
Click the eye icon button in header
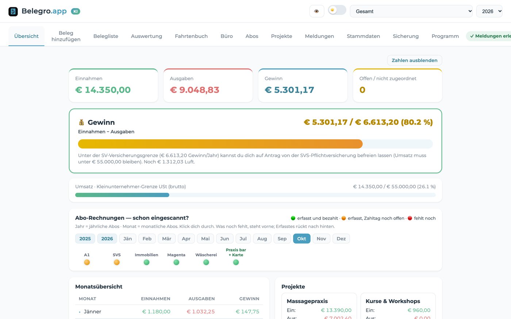click(316, 11)
